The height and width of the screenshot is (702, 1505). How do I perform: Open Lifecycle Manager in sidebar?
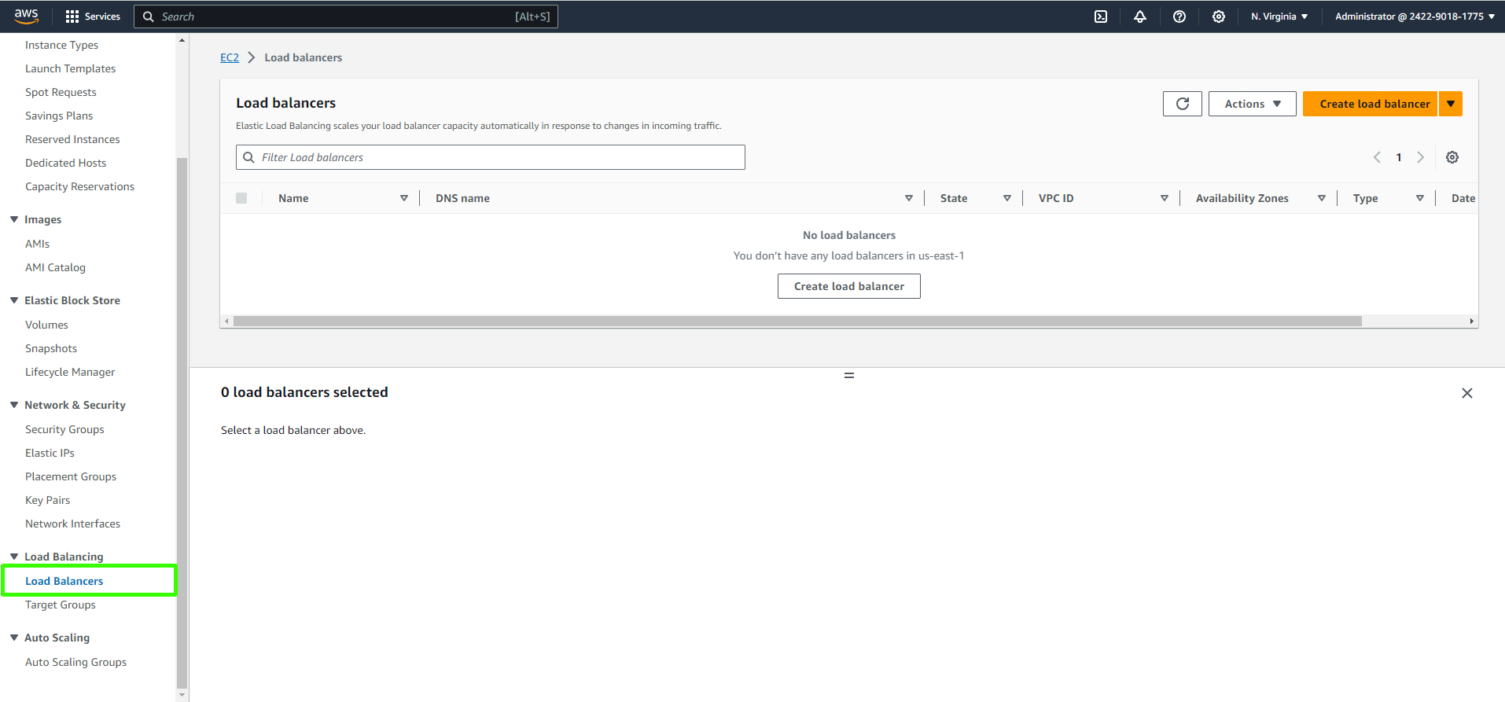coord(70,372)
